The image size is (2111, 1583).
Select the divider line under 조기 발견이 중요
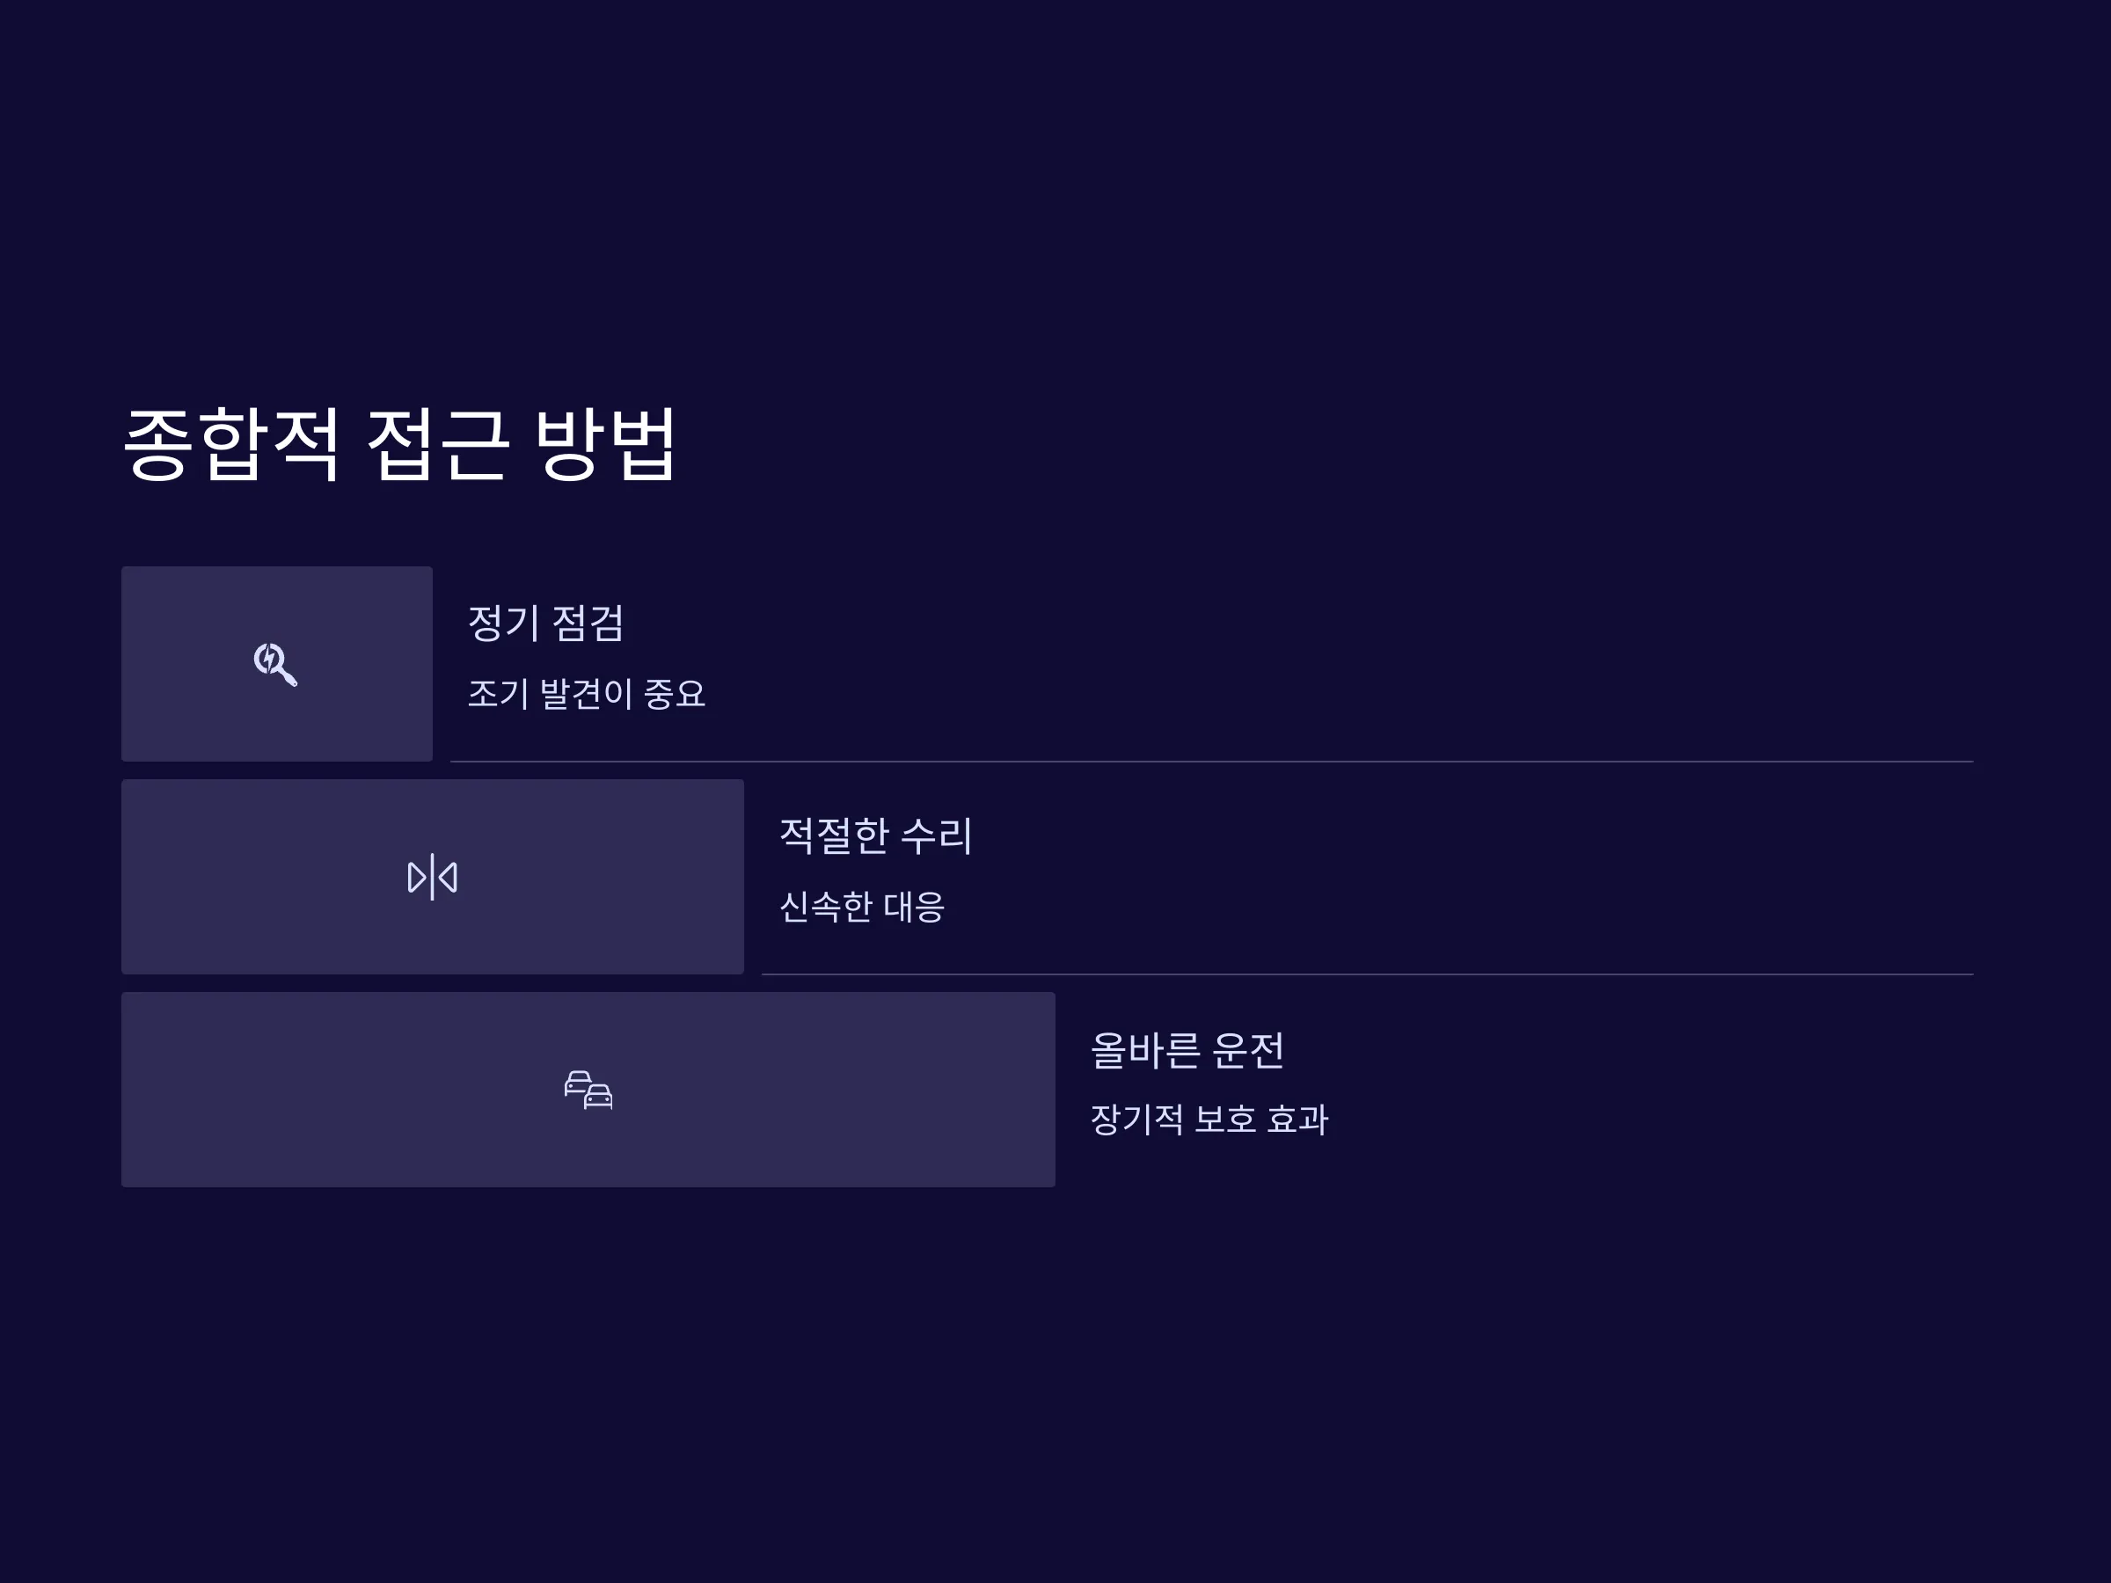pos(1212,762)
